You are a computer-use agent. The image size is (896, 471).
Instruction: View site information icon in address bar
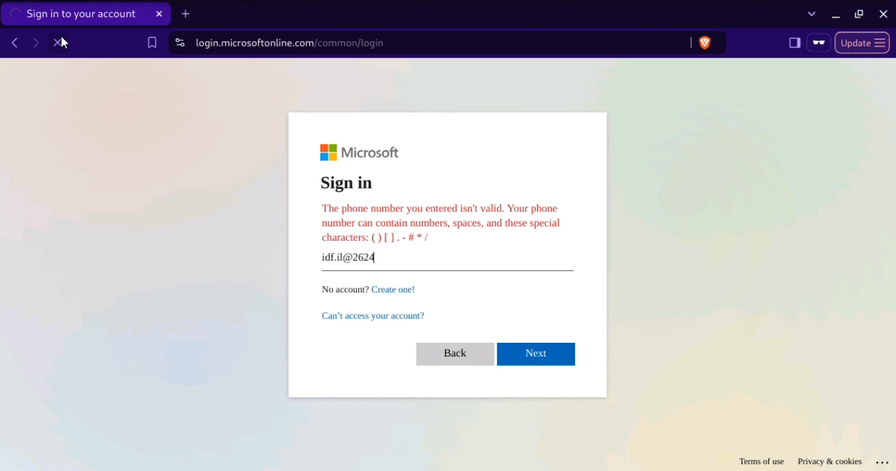coord(180,43)
